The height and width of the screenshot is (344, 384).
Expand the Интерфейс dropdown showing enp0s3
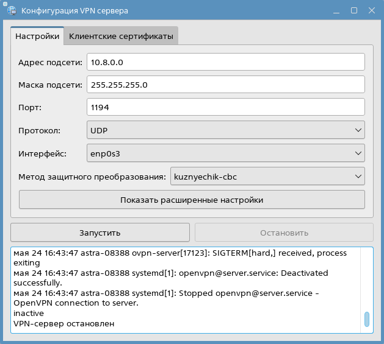(225, 153)
